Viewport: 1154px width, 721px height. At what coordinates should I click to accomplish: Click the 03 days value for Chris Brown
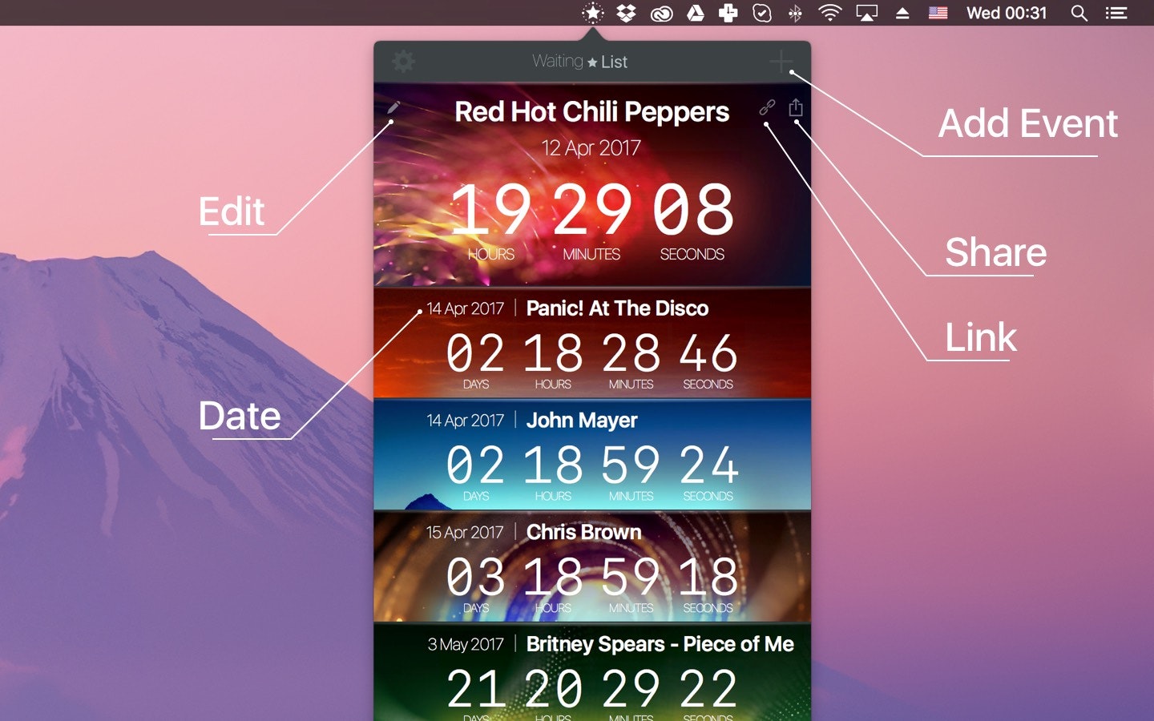[475, 578]
